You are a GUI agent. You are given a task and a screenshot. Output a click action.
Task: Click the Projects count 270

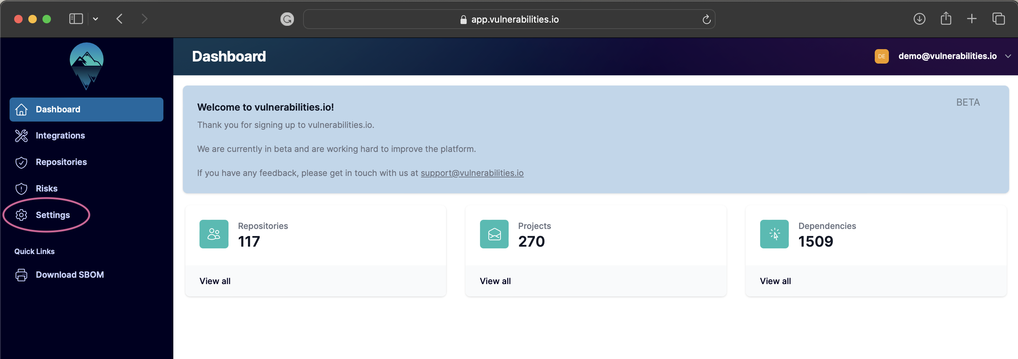point(531,241)
